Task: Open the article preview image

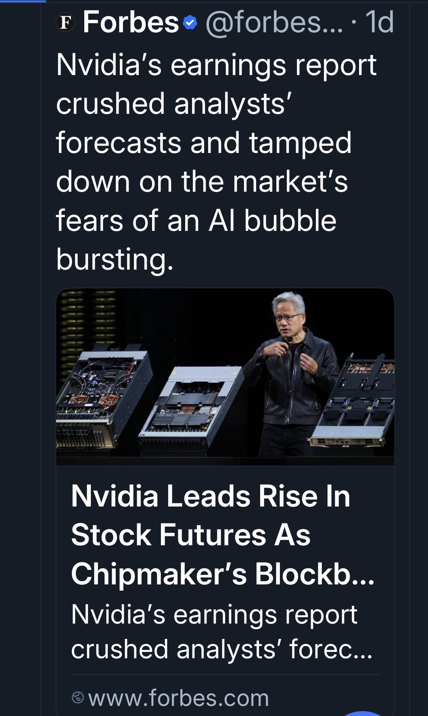Action: 225,377
